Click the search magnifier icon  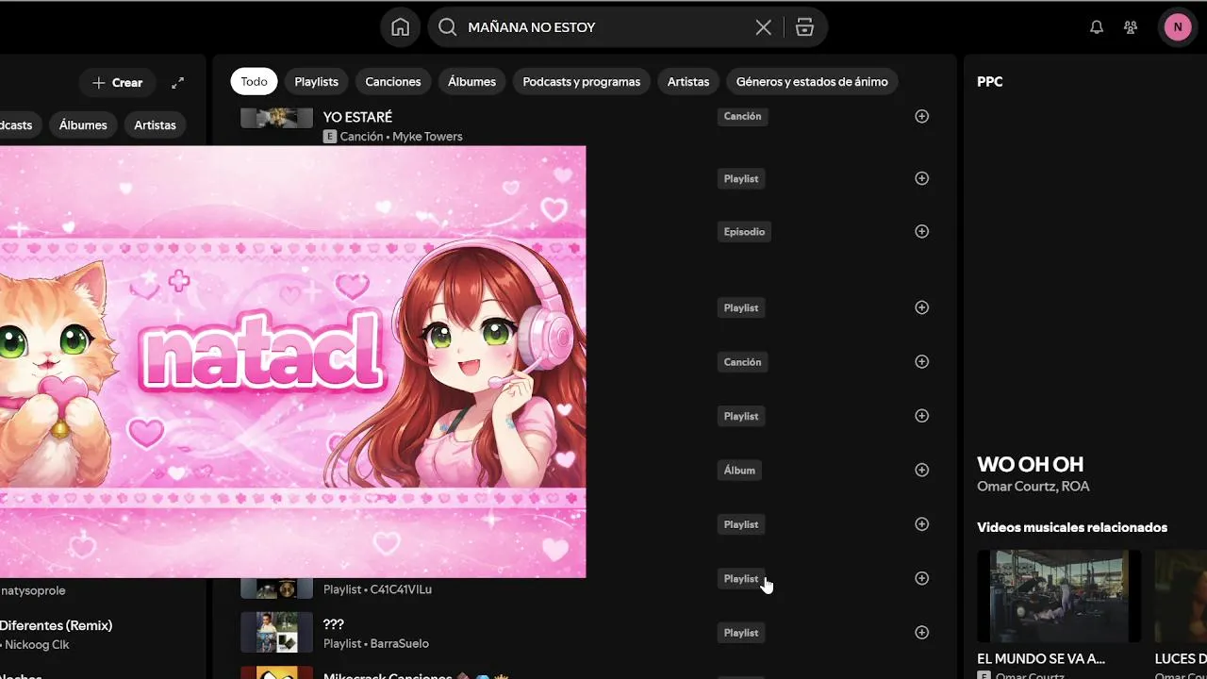tap(448, 27)
